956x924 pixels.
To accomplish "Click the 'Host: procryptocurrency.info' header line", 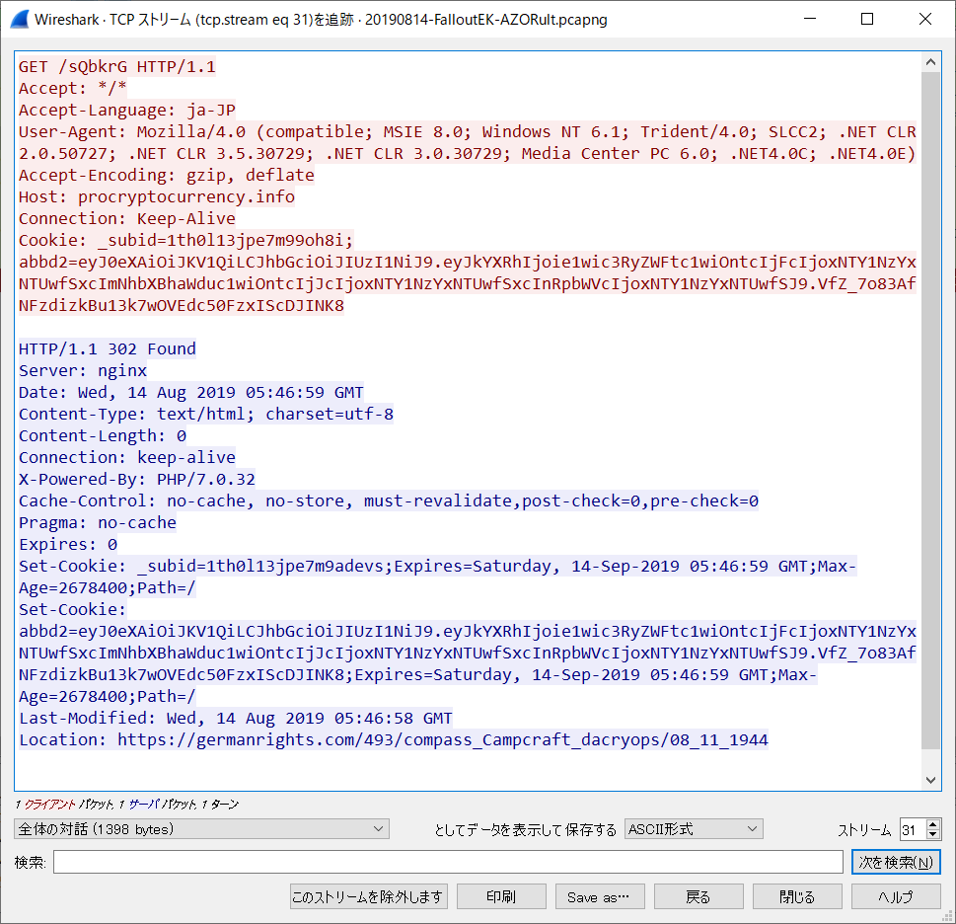I will (157, 197).
